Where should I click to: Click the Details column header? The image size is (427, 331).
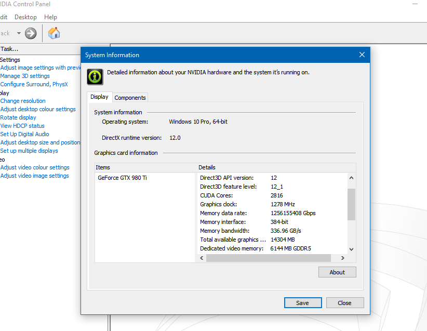pos(276,167)
